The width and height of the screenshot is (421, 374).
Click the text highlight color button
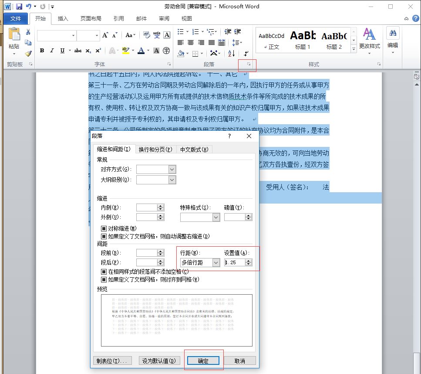(125, 50)
